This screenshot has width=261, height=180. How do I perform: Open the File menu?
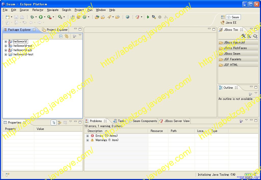click(x=5, y=10)
